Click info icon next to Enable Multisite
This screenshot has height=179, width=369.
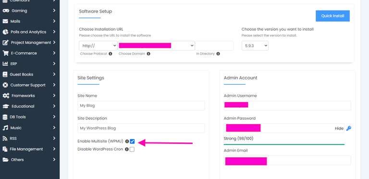tap(127, 141)
